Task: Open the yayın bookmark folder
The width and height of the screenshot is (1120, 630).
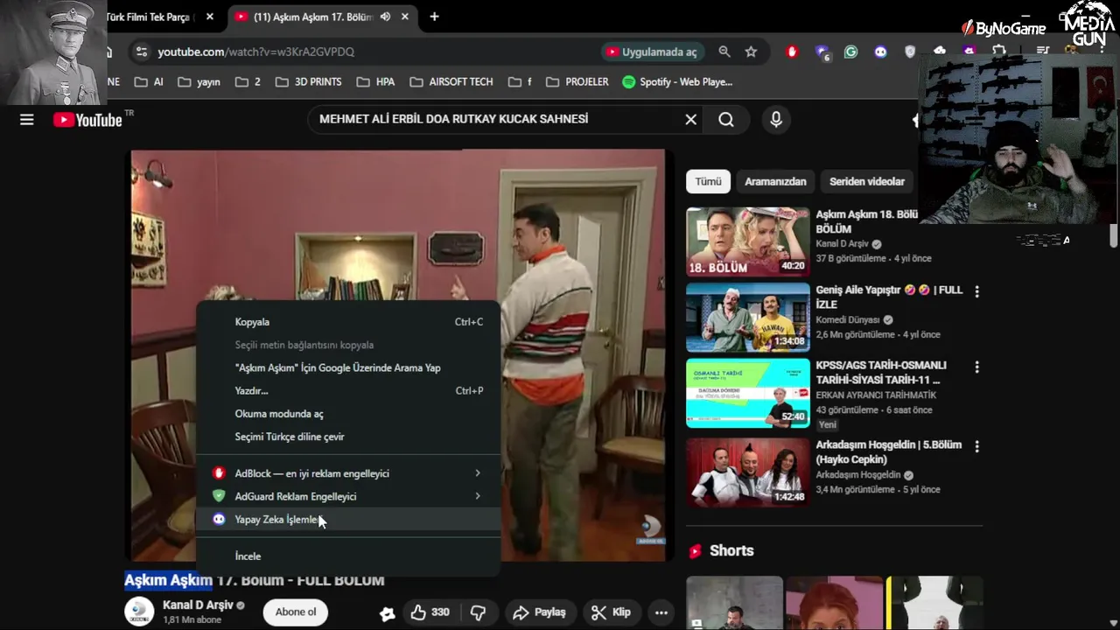Action: point(199,81)
